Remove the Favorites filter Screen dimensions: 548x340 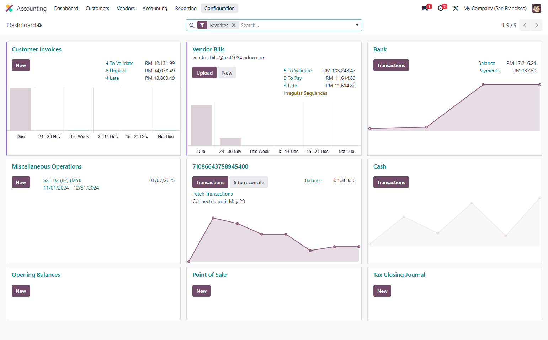pyautogui.click(x=234, y=25)
